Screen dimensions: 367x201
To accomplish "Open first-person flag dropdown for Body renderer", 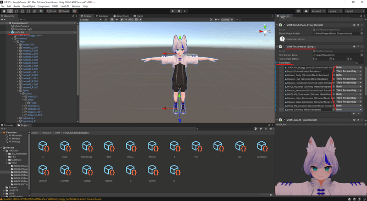I will tap(349, 71).
